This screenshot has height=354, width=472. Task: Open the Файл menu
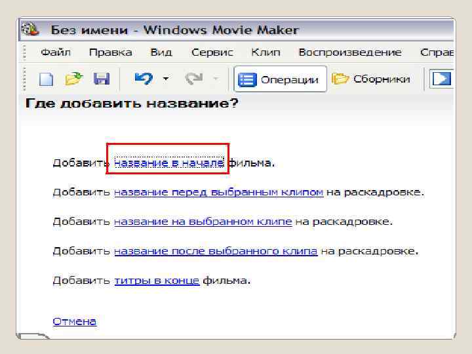click(56, 52)
